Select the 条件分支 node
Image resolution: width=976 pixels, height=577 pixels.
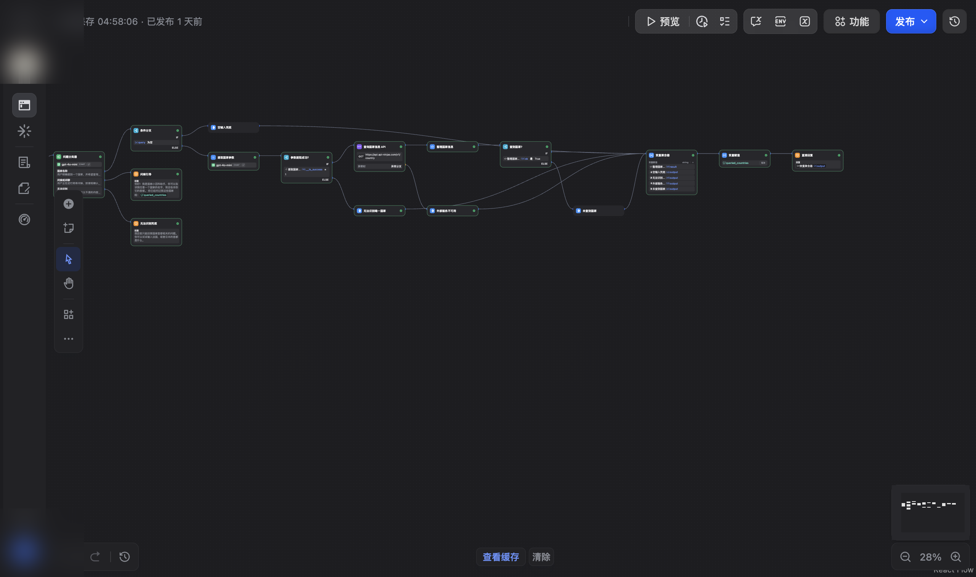coord(156,138)
